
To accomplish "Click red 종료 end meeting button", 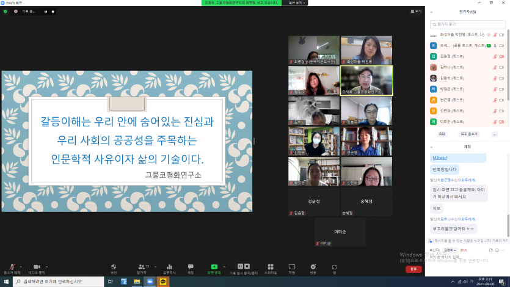I will [413, 269].
